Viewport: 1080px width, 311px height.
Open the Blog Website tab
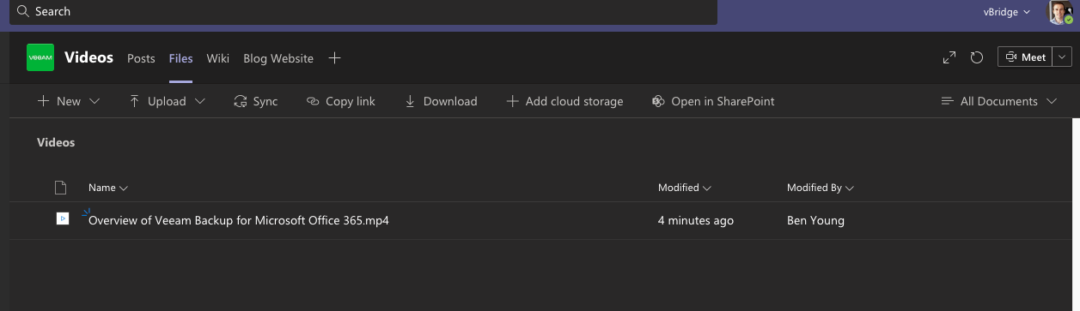click(278, 58)
